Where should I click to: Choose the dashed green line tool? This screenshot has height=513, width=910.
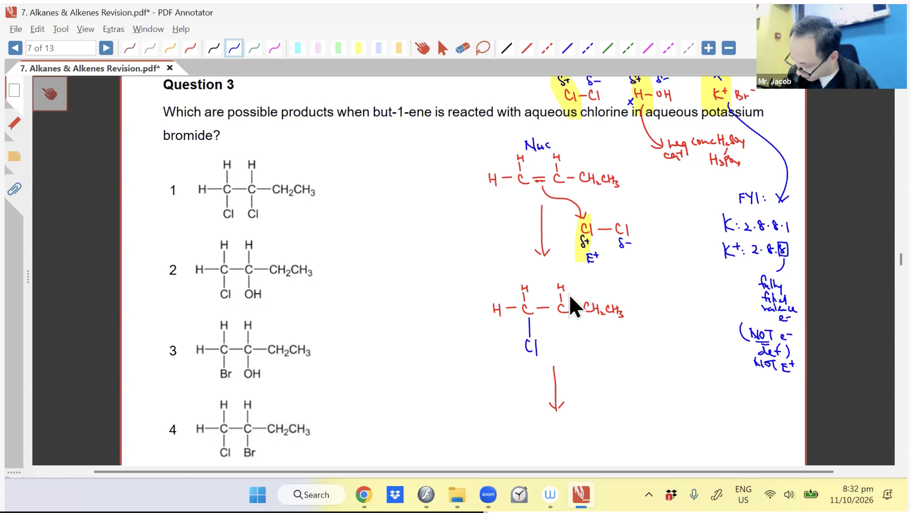point(628,48)
